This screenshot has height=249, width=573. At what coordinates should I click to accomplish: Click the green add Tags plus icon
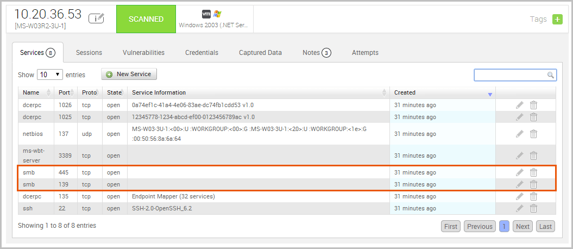(557, 19)
